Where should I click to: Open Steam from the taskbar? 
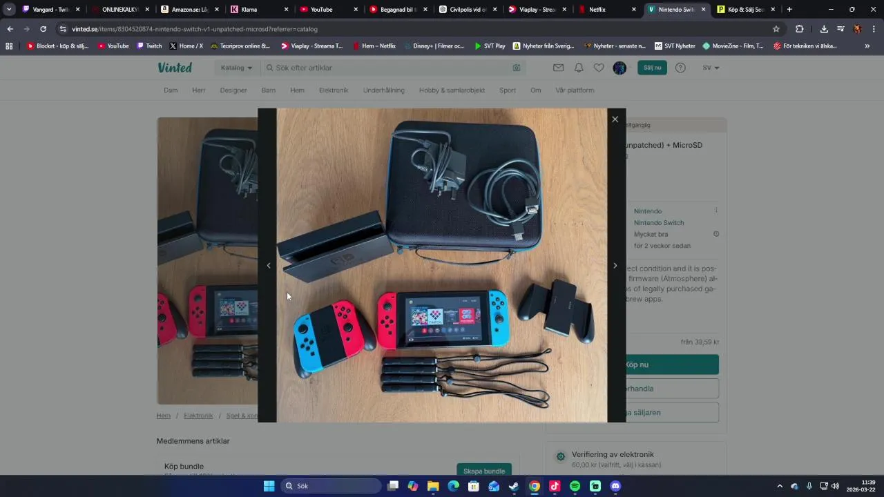[514, 486]
